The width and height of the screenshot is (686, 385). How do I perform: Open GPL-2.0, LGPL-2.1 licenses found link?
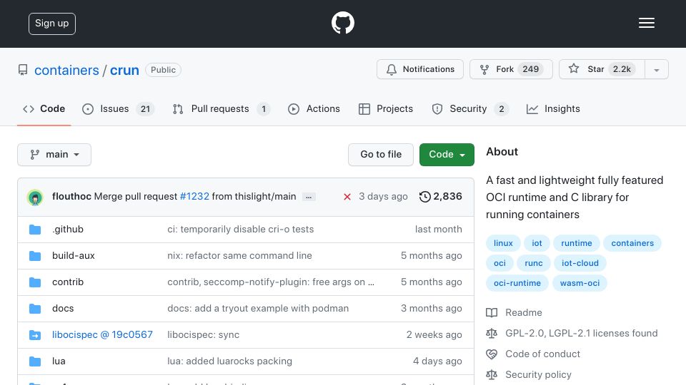point(582,334)
